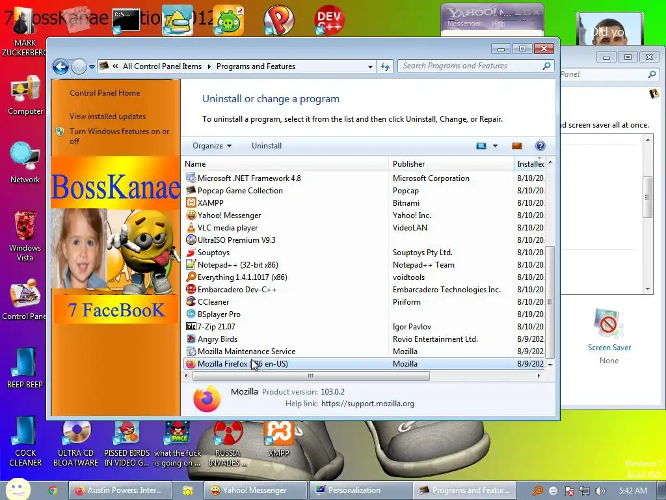Select the Network desktop icon
This screenshot has width=666, height=500.
(x=25, y=163)
